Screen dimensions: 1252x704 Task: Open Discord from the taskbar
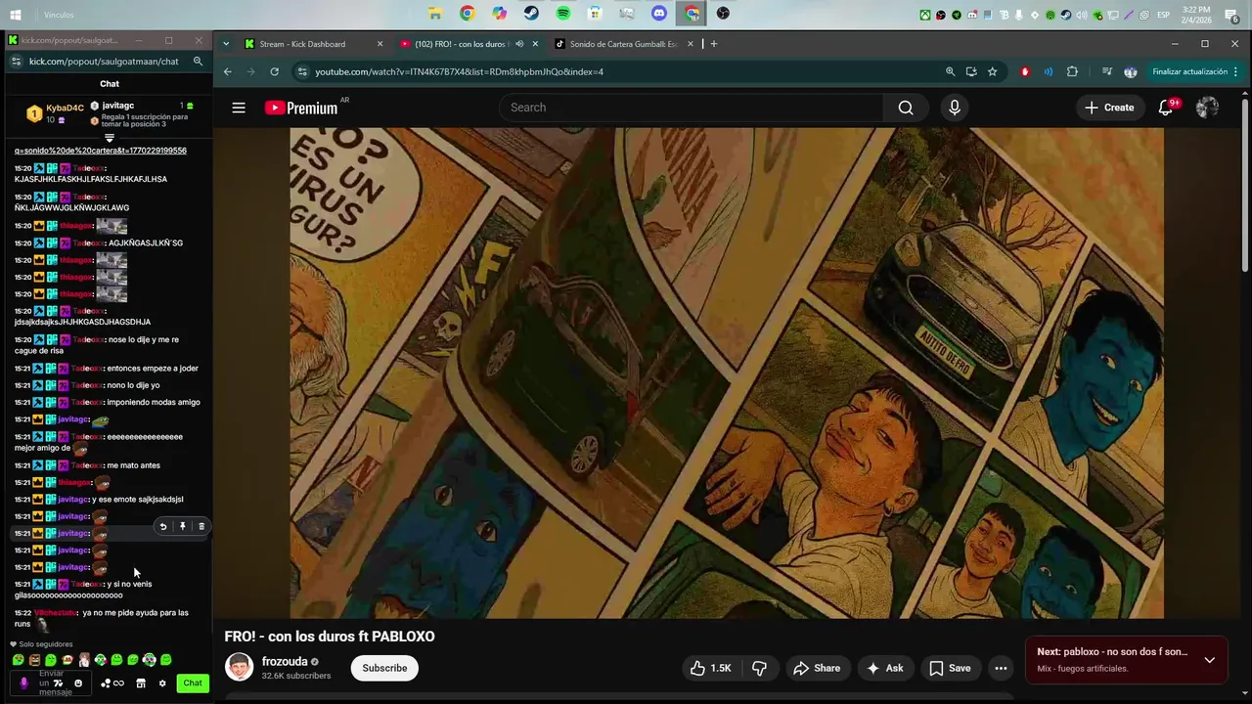(659, 14)
